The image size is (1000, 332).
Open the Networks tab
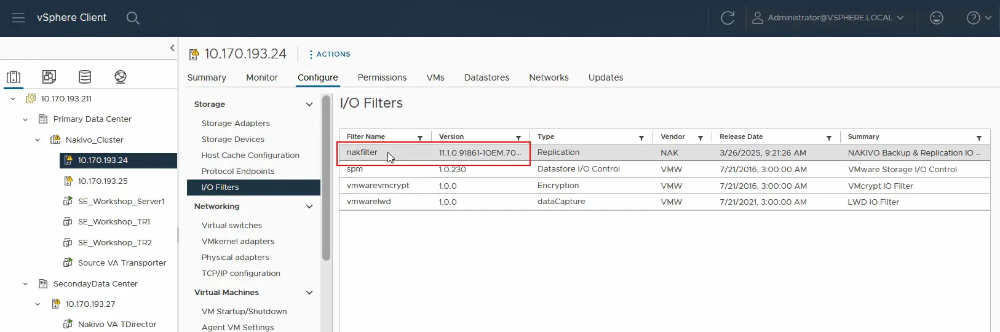pyautogui.click(x=549, y=77)
